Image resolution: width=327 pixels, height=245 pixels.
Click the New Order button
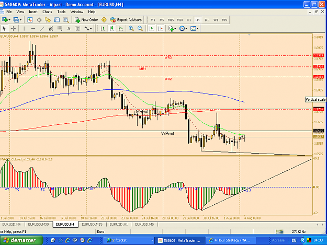click(86, 20)
